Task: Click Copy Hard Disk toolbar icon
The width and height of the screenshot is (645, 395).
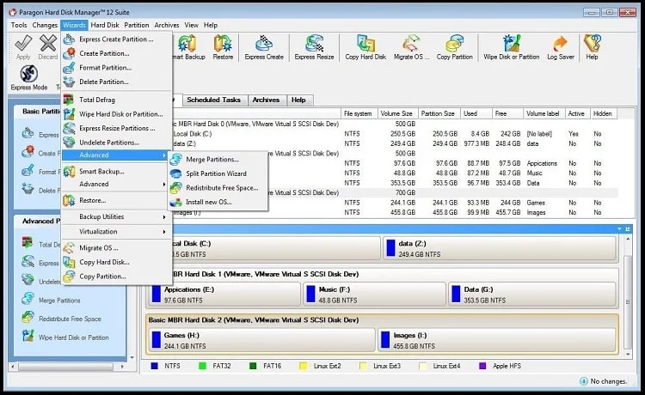Action: pos(365,44)
